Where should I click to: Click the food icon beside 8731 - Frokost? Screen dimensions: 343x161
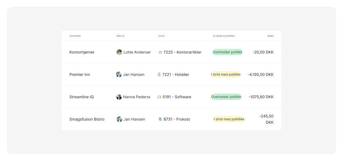pos(160,119)
